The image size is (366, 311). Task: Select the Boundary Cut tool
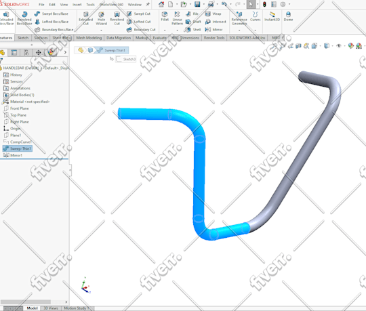tap(141, 30)
